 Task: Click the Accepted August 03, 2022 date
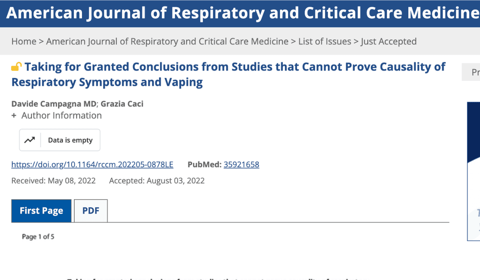[157, 181]
